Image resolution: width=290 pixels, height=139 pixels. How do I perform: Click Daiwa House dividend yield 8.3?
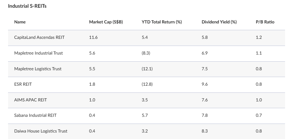click(x=205, y=131)
